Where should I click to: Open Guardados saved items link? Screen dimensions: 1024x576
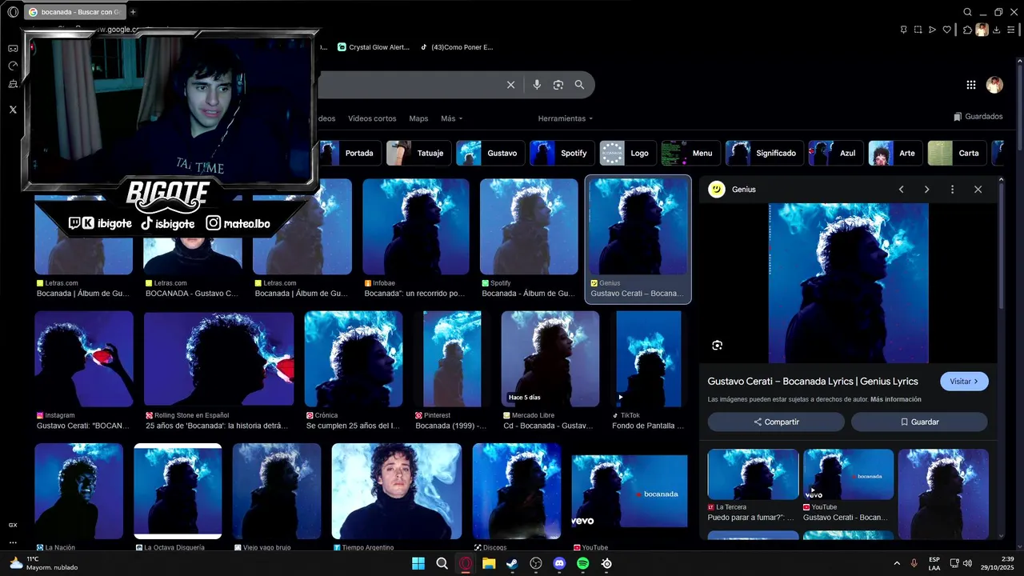coord(978,117)
